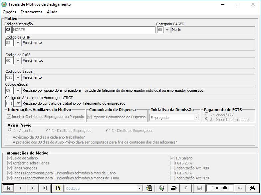The image size is (261, 195).
Task: Enable the FGTS 40% checkbox
Action: 172,173
